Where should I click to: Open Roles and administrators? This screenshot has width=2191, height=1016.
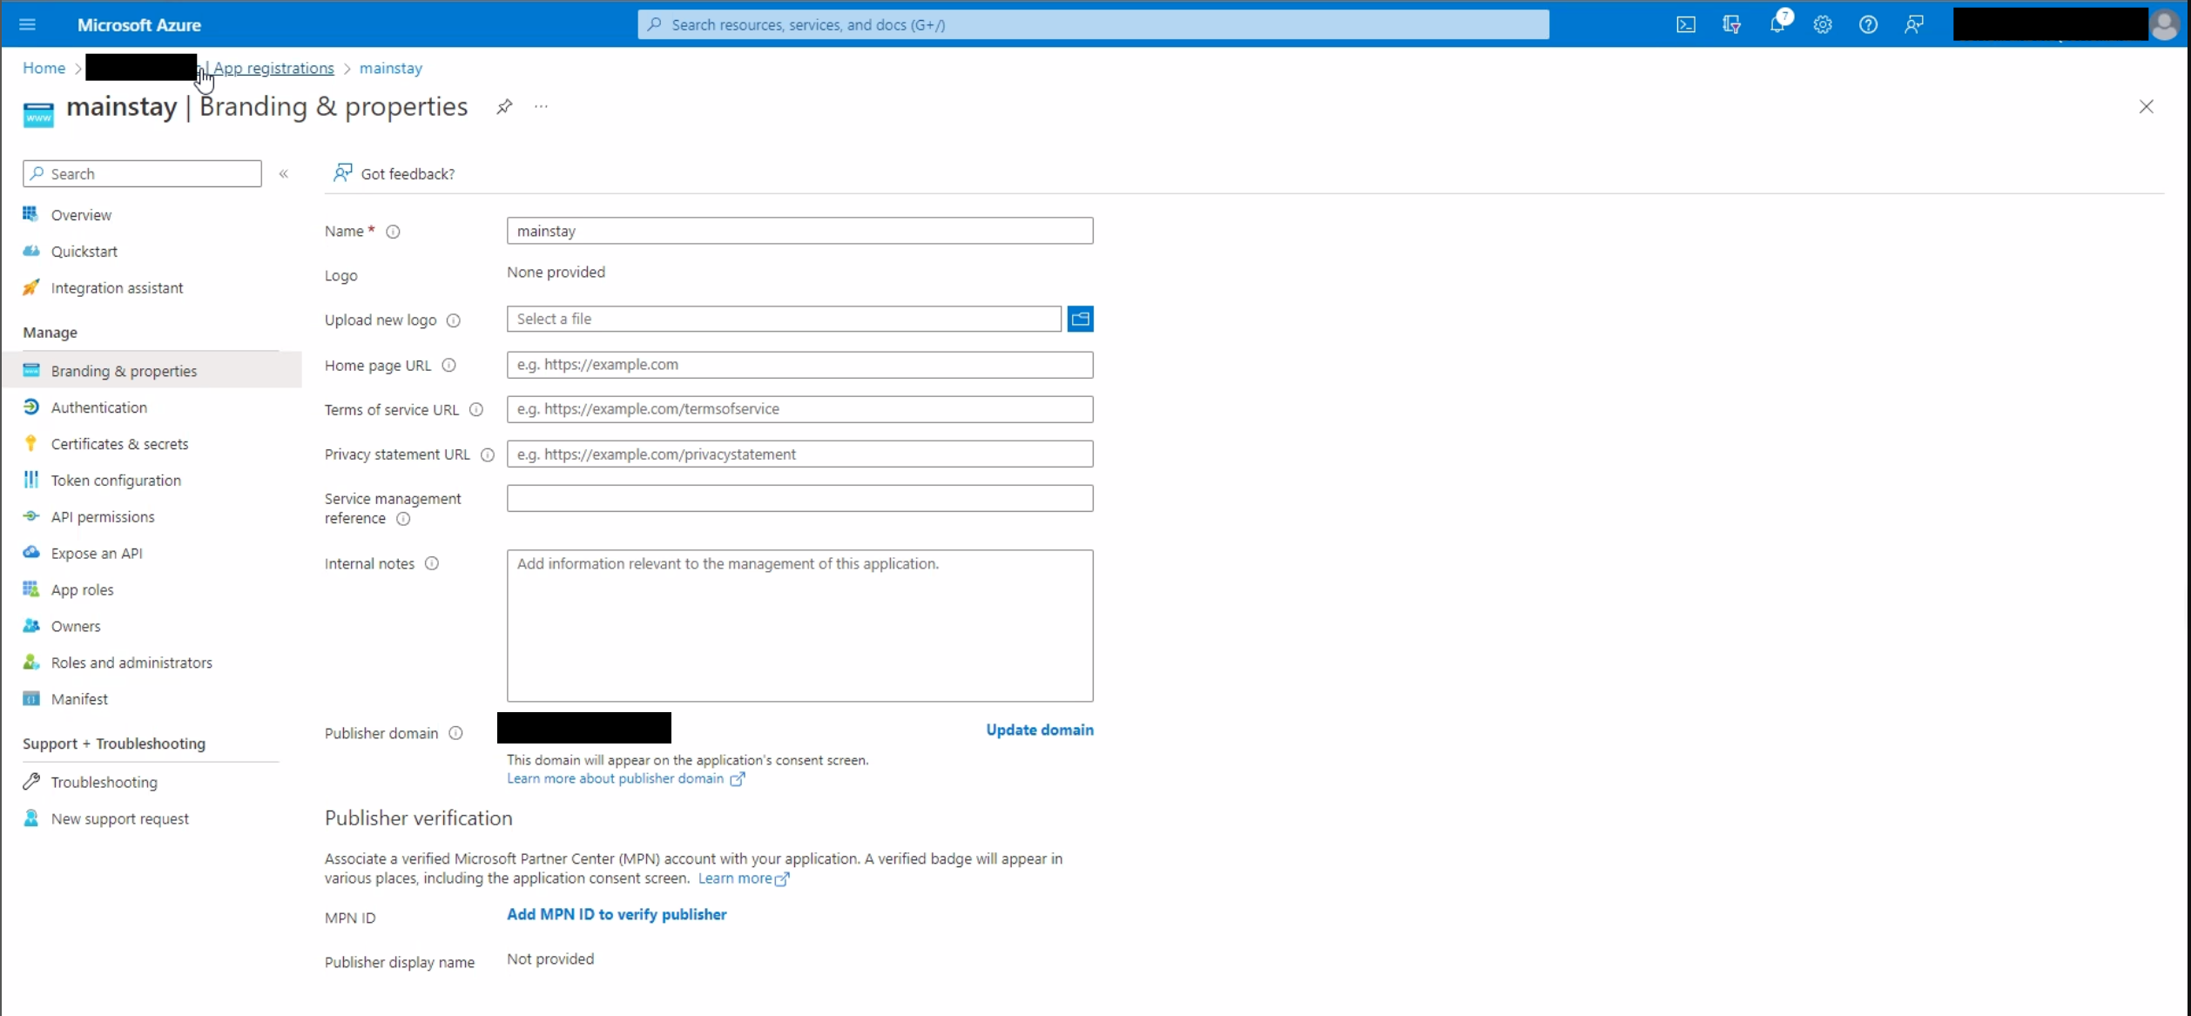[131, 663]
